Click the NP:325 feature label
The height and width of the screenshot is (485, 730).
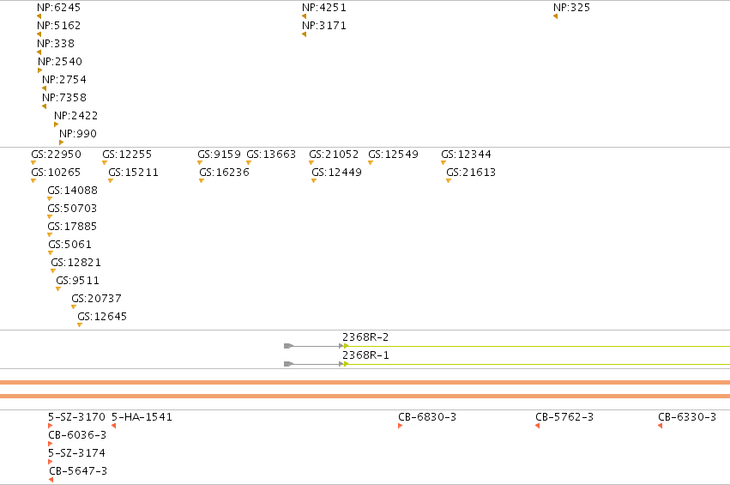pos(571,8)
